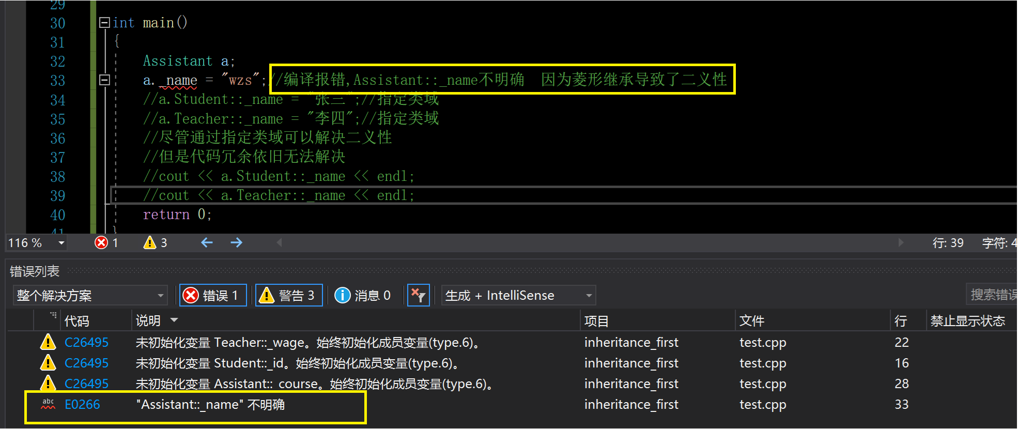The width and height of the screenshot is (1018, 429).
Task: Navigate to previous issue with left arrow
Action: tap(207, 242)
